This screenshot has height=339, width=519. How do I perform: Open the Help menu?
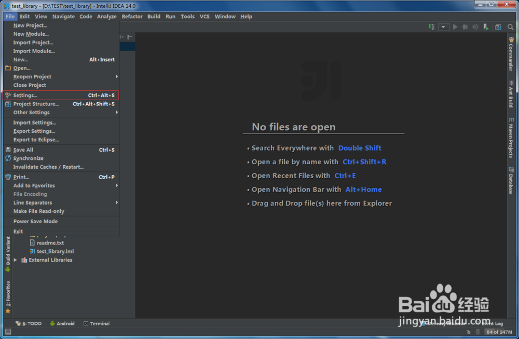(246, 17)
